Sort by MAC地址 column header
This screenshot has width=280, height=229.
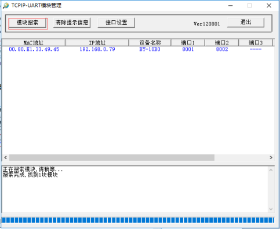pos(34,43)
